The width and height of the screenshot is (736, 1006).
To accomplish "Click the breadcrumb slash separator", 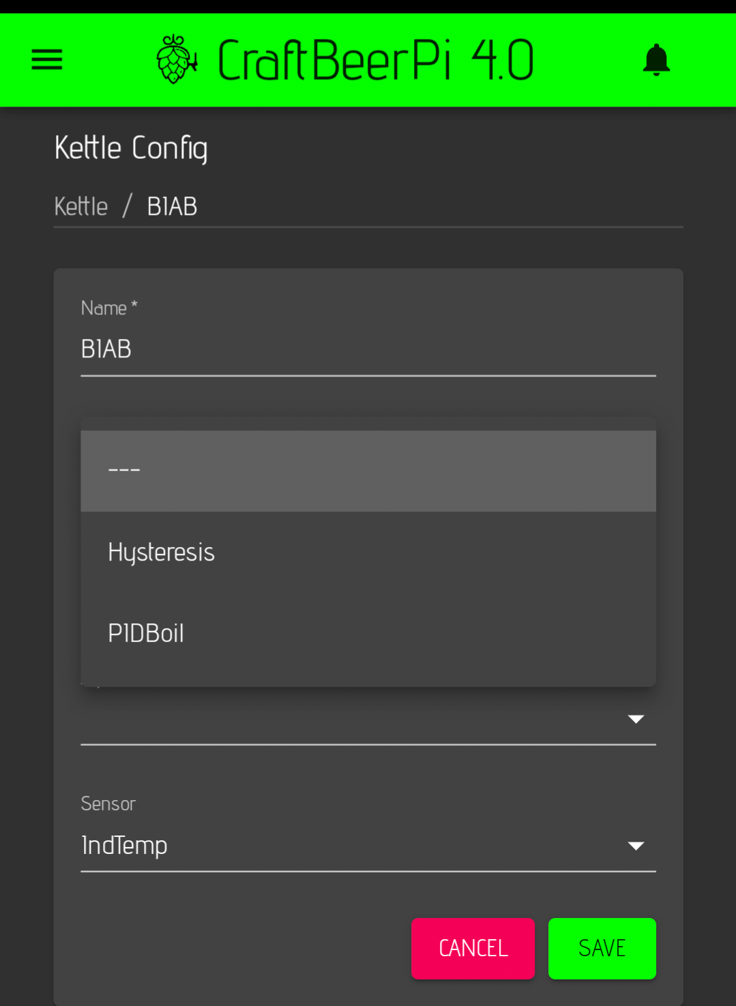I will 127,206.
